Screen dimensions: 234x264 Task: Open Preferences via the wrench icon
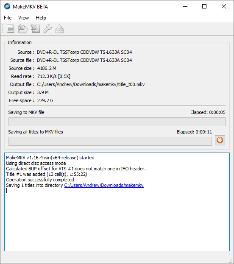coord(47,29)
